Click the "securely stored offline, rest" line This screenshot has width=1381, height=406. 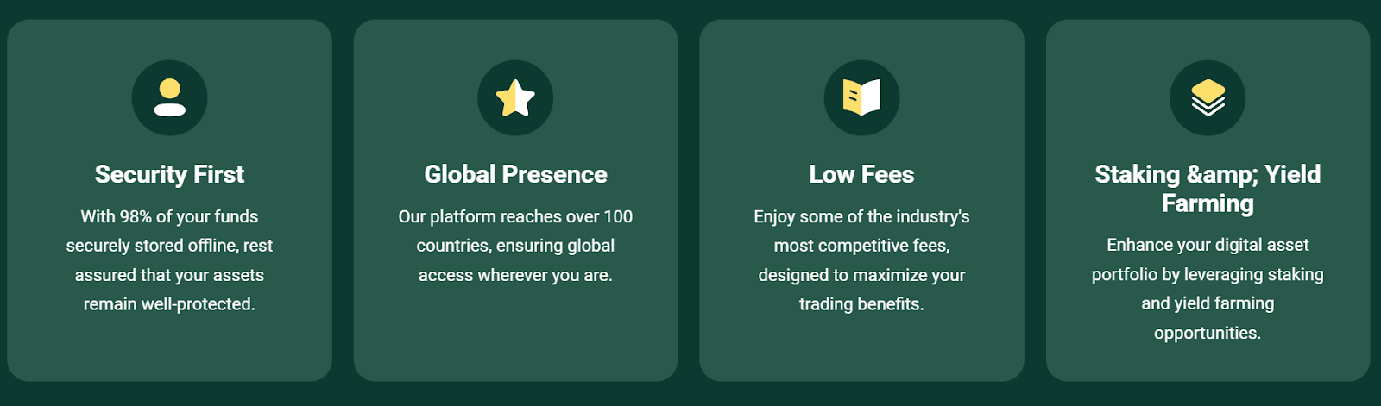(x=169, y=246)
